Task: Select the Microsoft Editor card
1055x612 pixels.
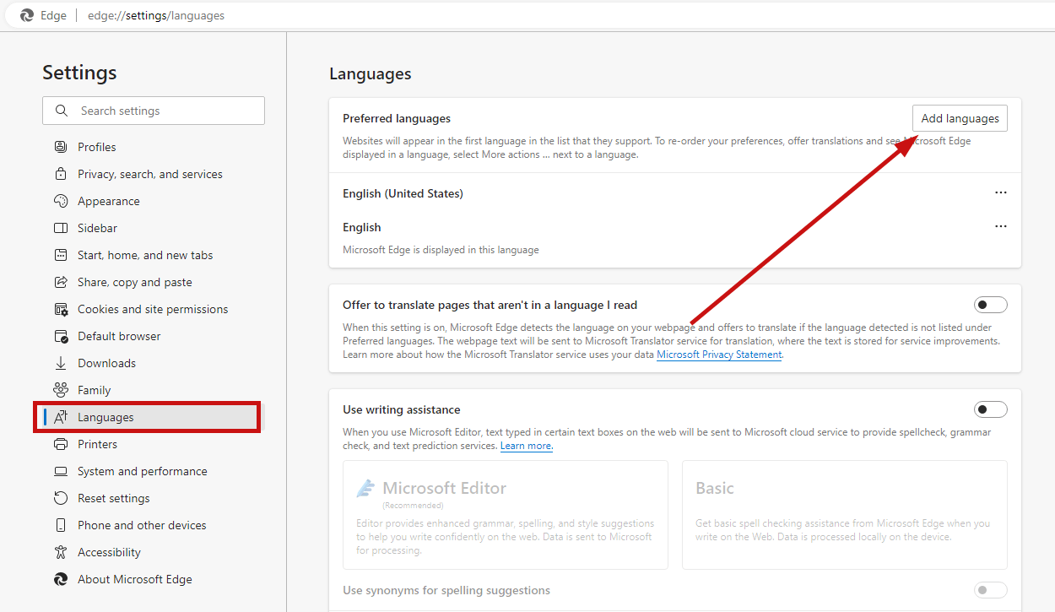Action: tap(506, 515)
